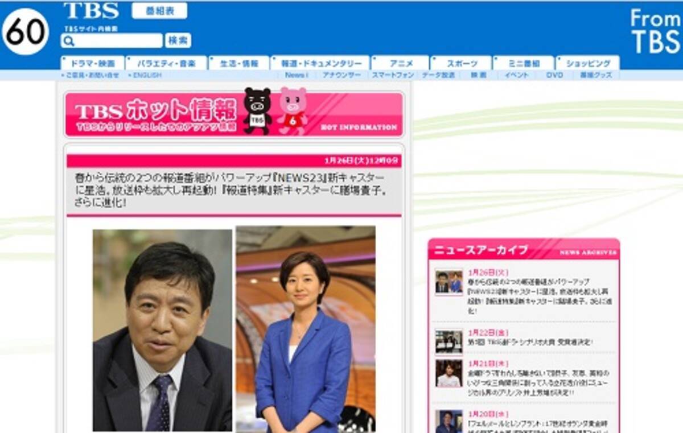Viewport: 683px width, 433px height.
Task: Open the ミニ番組 tab
Action: tap(523, 63)
